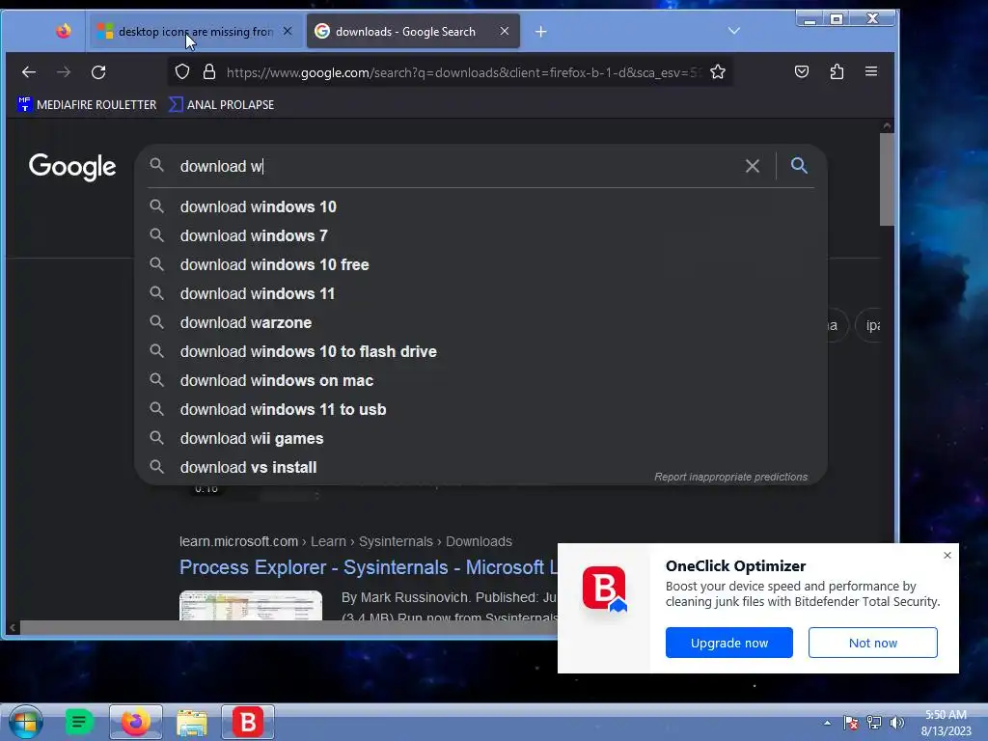Open the Windows Start orb
The width and height of the screenshot is (988, 741).
[25, 722]
